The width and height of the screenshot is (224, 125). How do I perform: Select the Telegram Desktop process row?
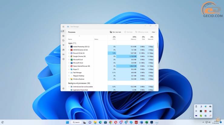(x=111, y=76)
